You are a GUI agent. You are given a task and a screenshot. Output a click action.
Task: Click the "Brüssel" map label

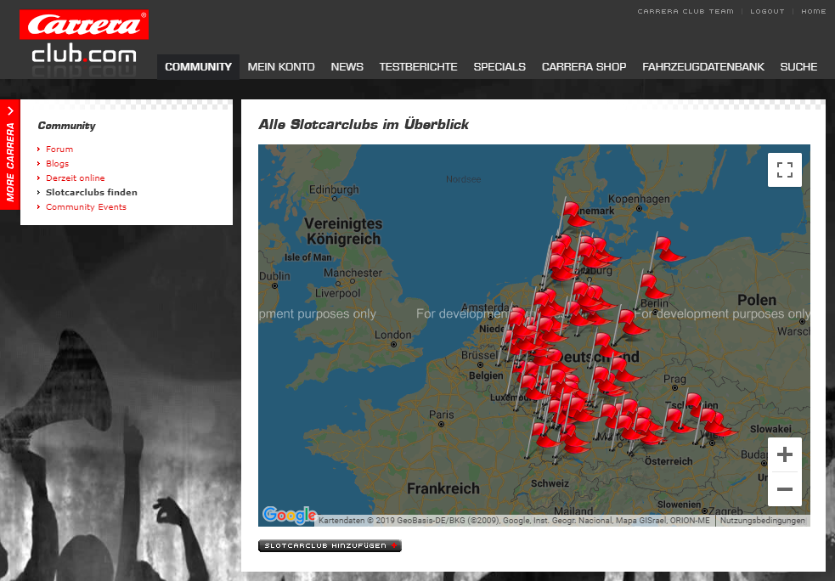tap(479, 355)
